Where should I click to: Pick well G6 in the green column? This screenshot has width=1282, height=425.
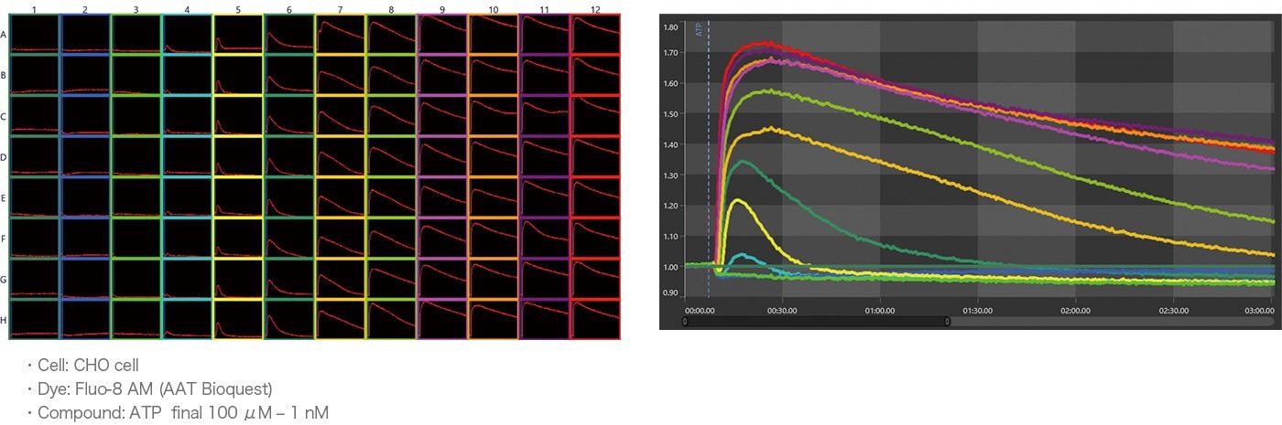[289, 279]
